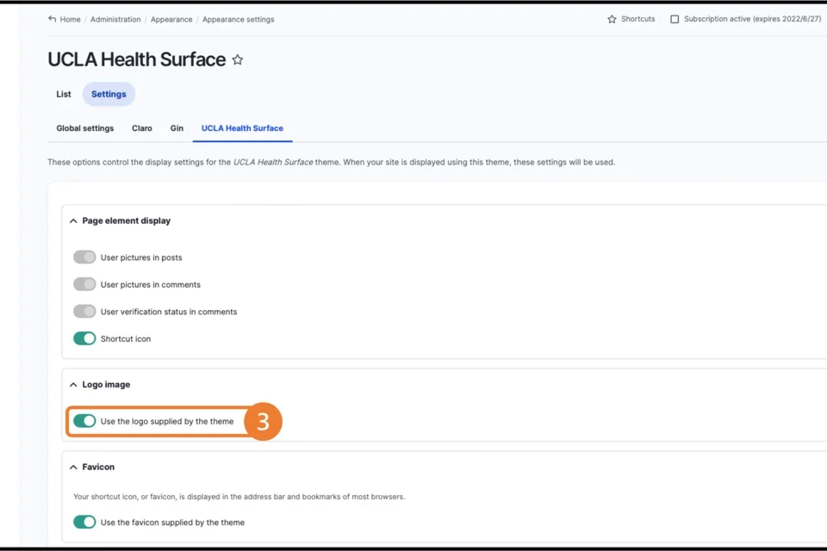Open the Gin theme tab
827x551 pixels.
click(177, 128)
